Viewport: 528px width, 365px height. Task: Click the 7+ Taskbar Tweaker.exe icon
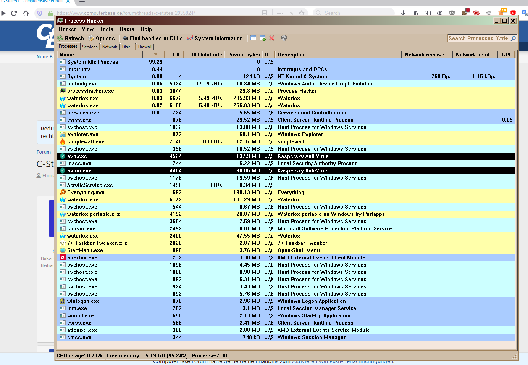[x=63, y=243]
